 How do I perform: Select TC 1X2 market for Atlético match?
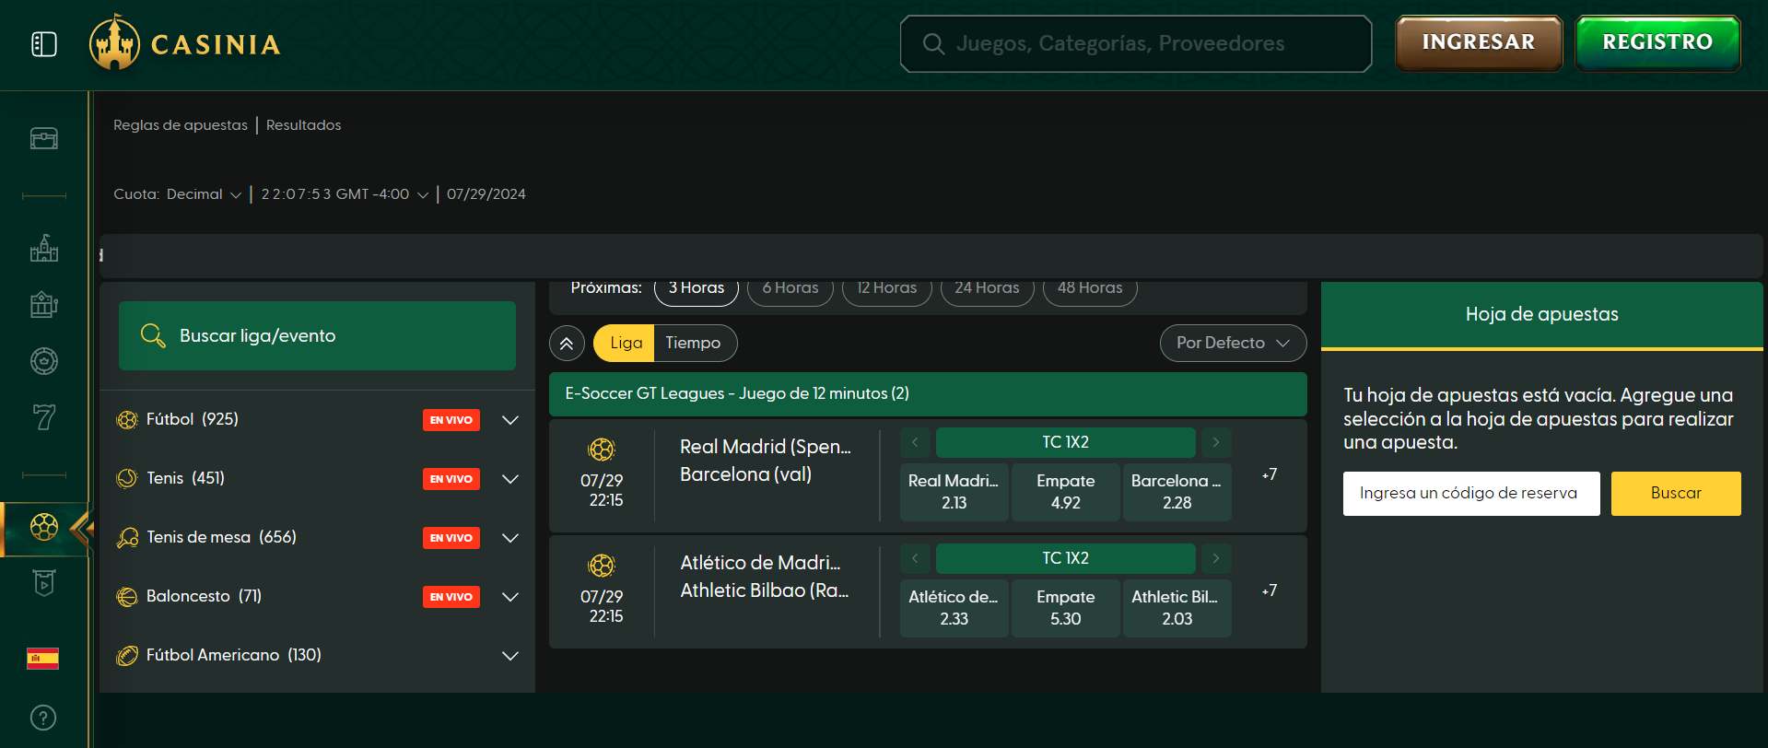coord(1066,558)
